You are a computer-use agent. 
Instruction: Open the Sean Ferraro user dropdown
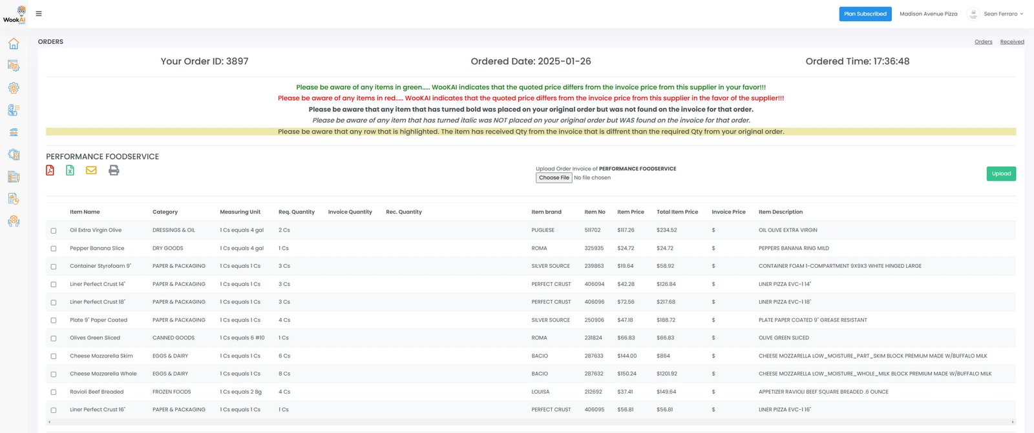tap(1003, 14)
